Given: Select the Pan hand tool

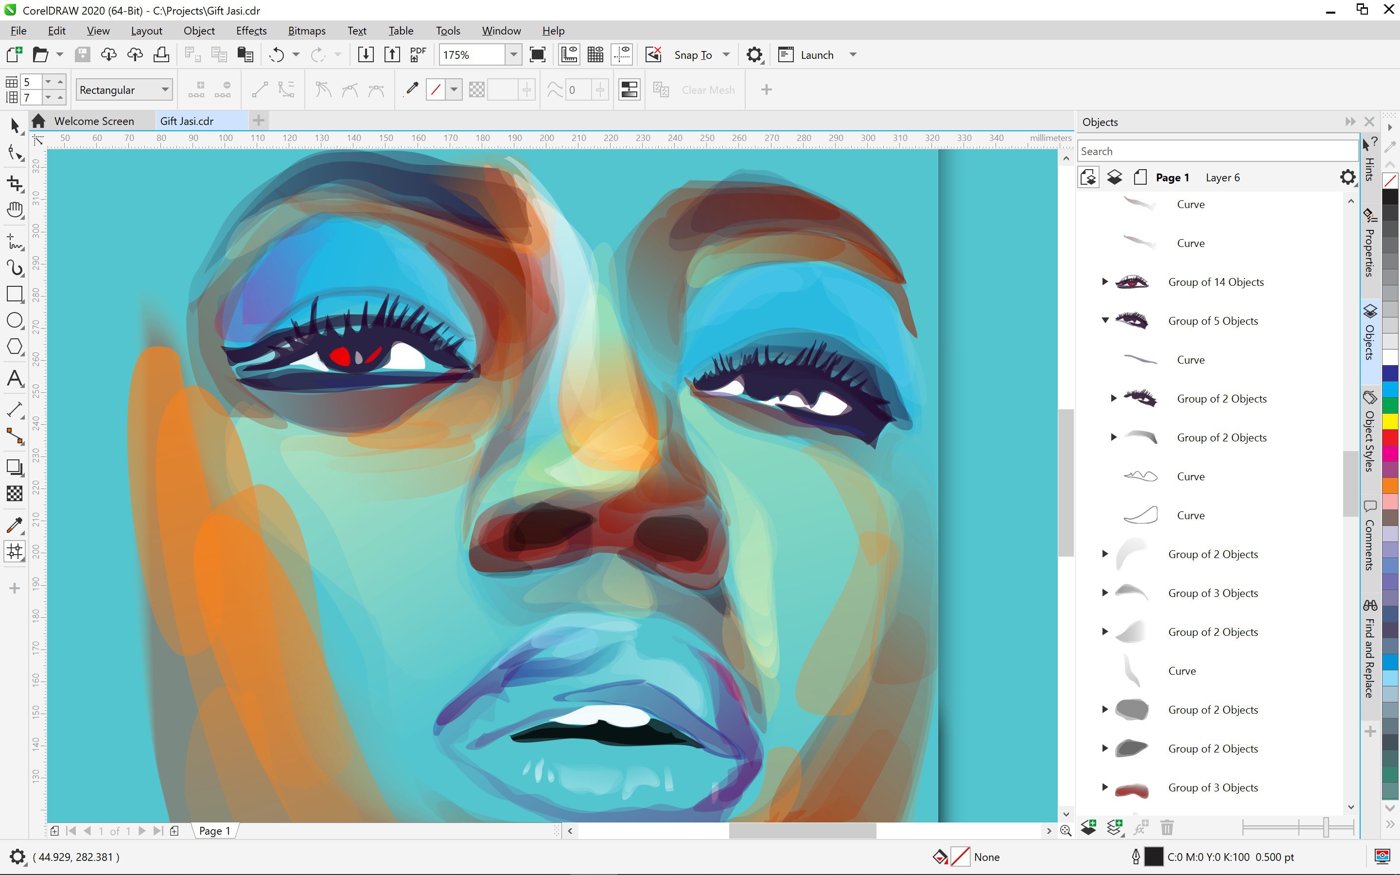Looking at the screenshot, I should coord(15,210).
